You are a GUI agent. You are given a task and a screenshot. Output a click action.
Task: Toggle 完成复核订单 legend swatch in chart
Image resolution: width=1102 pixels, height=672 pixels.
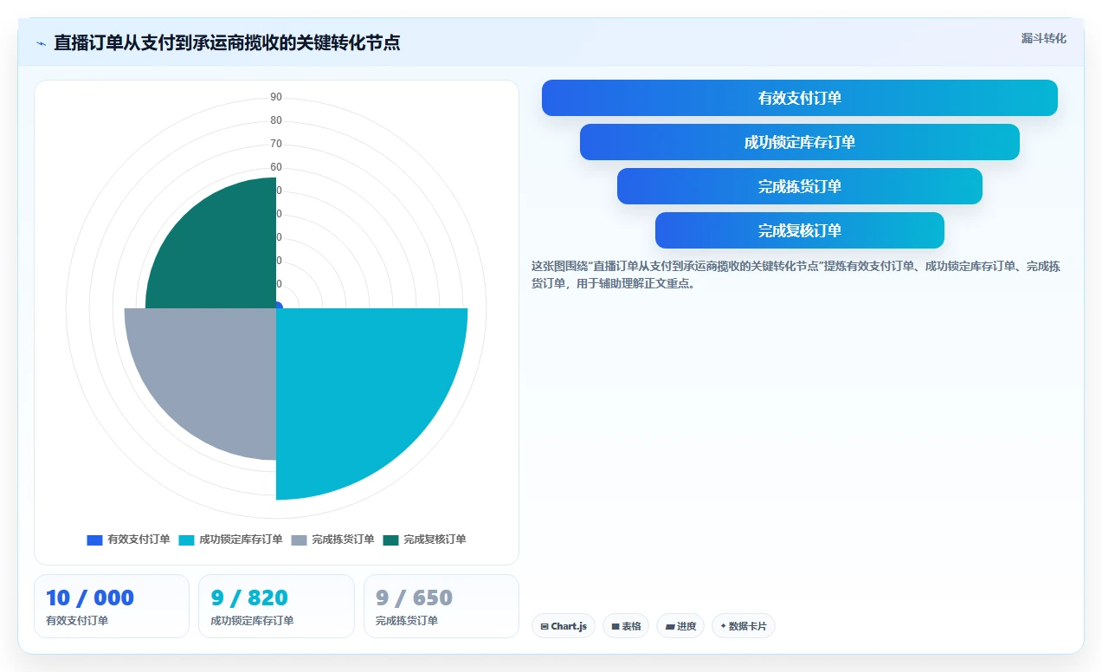[x=390, y=540]
